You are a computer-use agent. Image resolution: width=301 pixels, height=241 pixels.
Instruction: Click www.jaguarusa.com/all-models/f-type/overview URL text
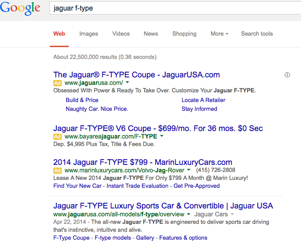coord(119,214)
